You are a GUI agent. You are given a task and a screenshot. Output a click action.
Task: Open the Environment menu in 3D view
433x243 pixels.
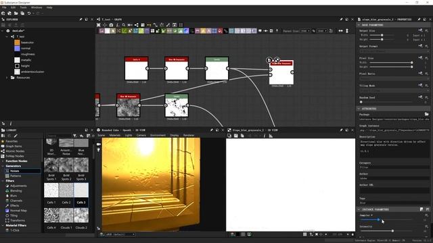[x=158, y=135]
